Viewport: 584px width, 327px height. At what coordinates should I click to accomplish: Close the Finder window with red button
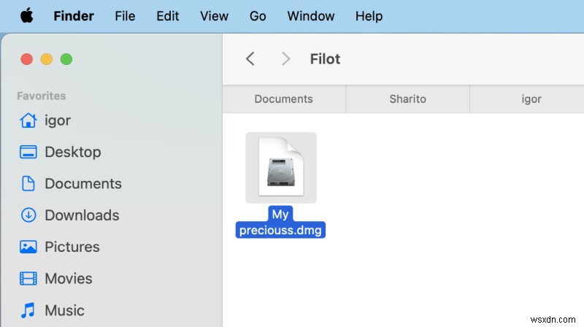pyautogui.click(x=27, y=59)
